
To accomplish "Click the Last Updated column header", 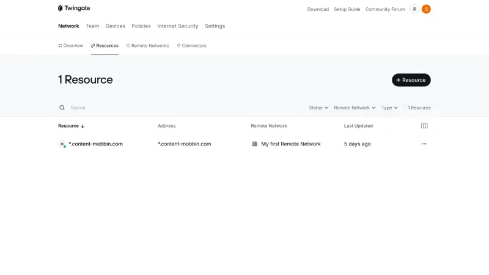I will pos(358,126).
